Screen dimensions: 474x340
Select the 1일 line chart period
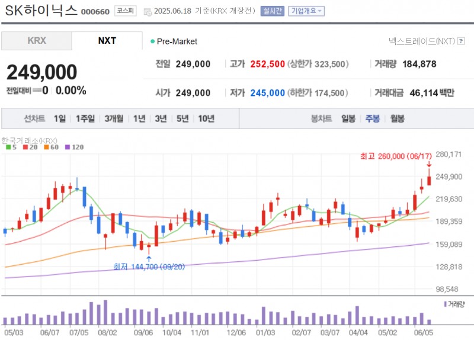coord(59,118)
